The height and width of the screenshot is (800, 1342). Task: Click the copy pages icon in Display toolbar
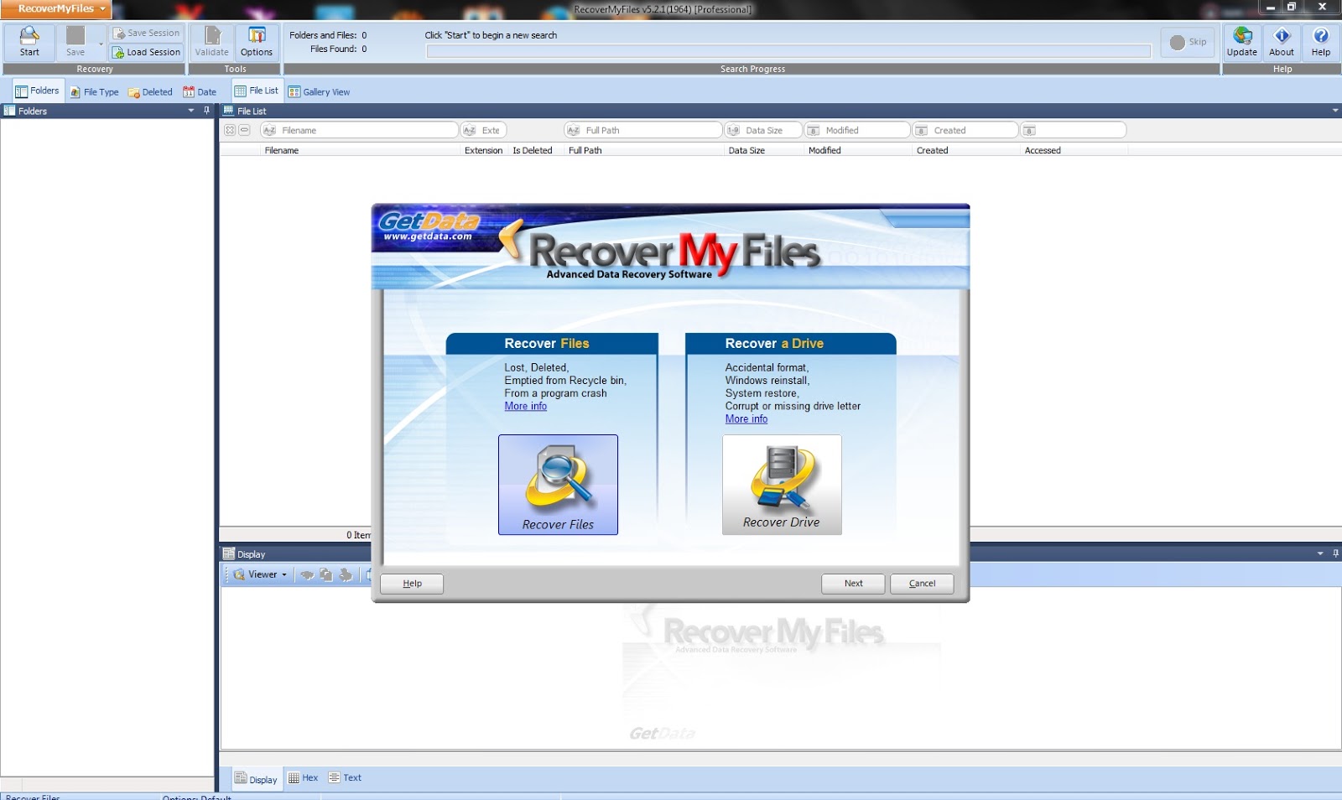tap(326, 574)
